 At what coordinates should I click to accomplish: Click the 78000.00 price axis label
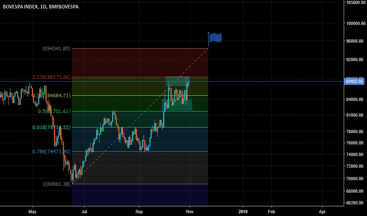tap(355, 132)
